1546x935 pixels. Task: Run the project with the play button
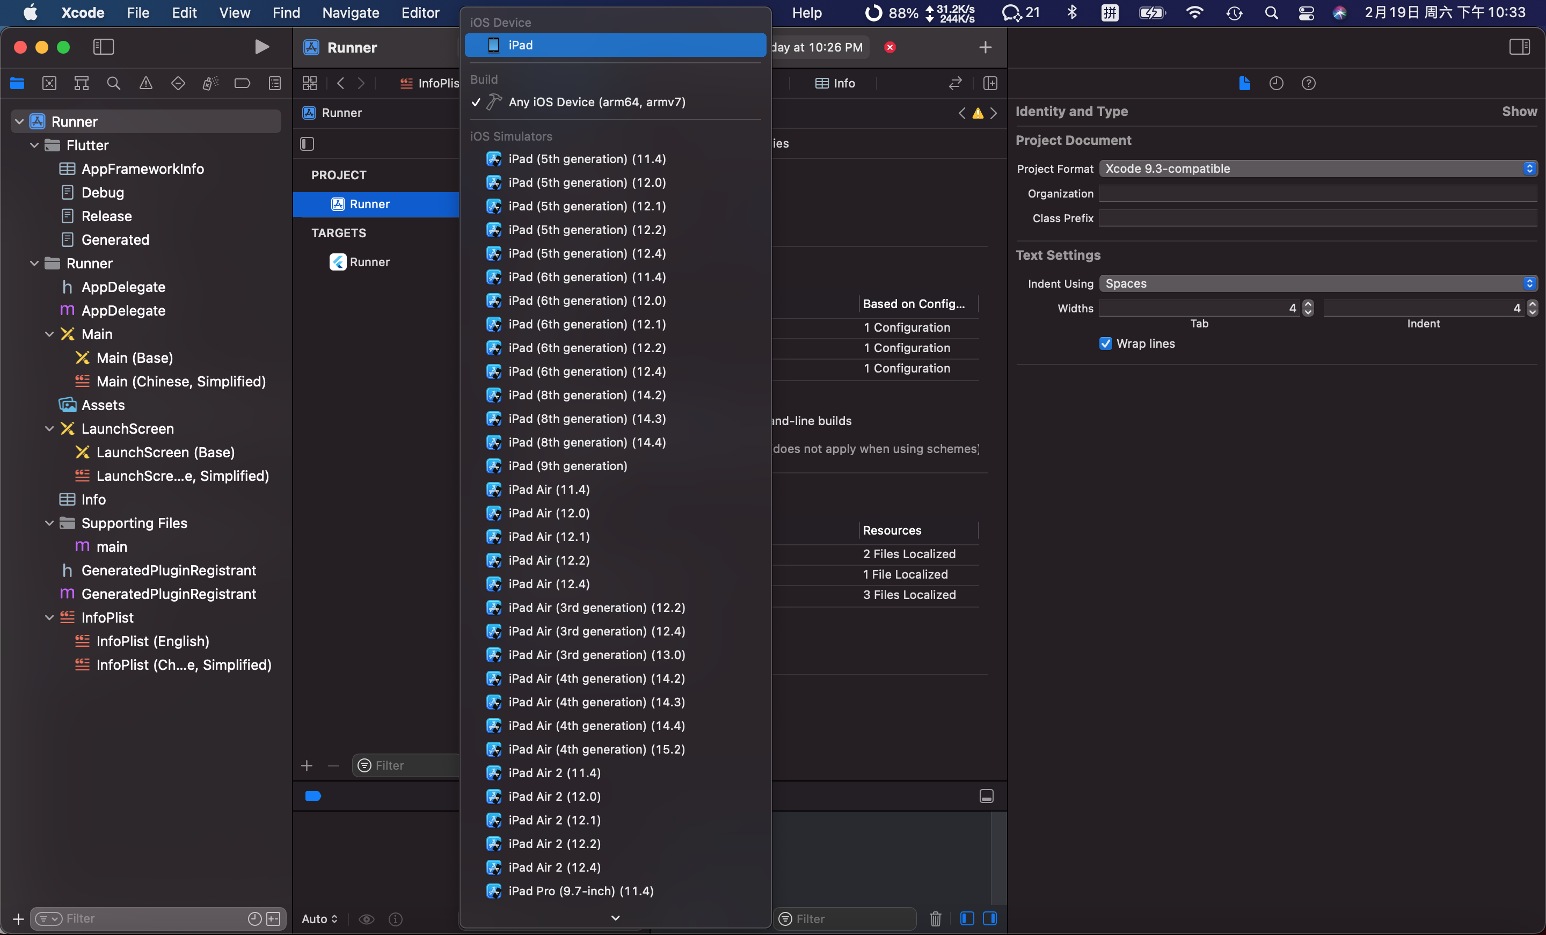coord(261,47)
